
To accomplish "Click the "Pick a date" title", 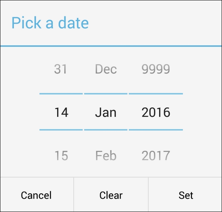I will point(50,23).
